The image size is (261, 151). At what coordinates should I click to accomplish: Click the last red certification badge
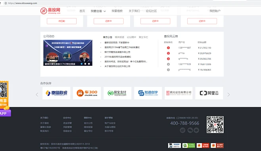pos(217,145)
